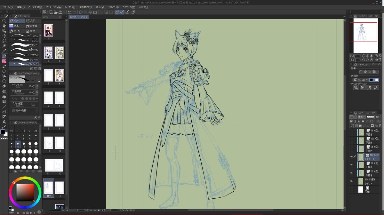Click the Undo arrow in command bar
Viewport: 384px width, 215px height.
69,12
